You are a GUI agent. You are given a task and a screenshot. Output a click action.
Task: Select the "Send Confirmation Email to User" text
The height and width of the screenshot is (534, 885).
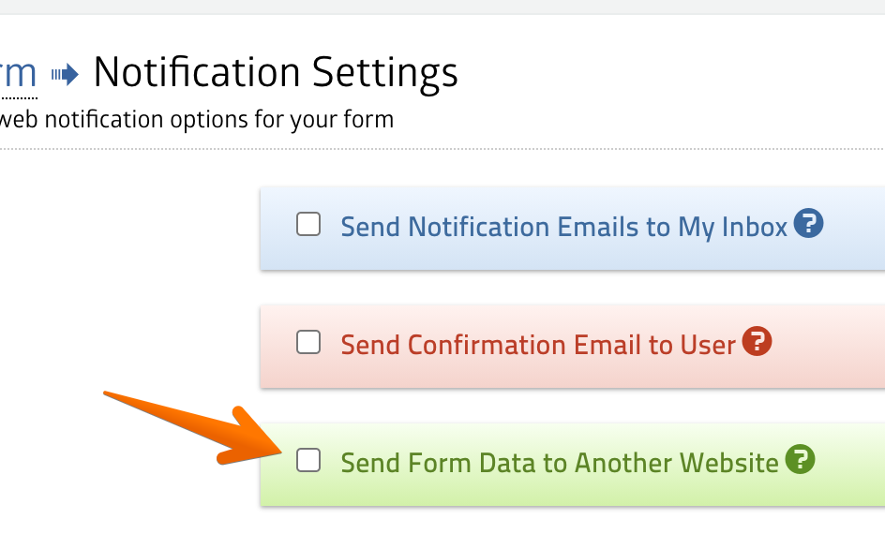pos(538,345)
